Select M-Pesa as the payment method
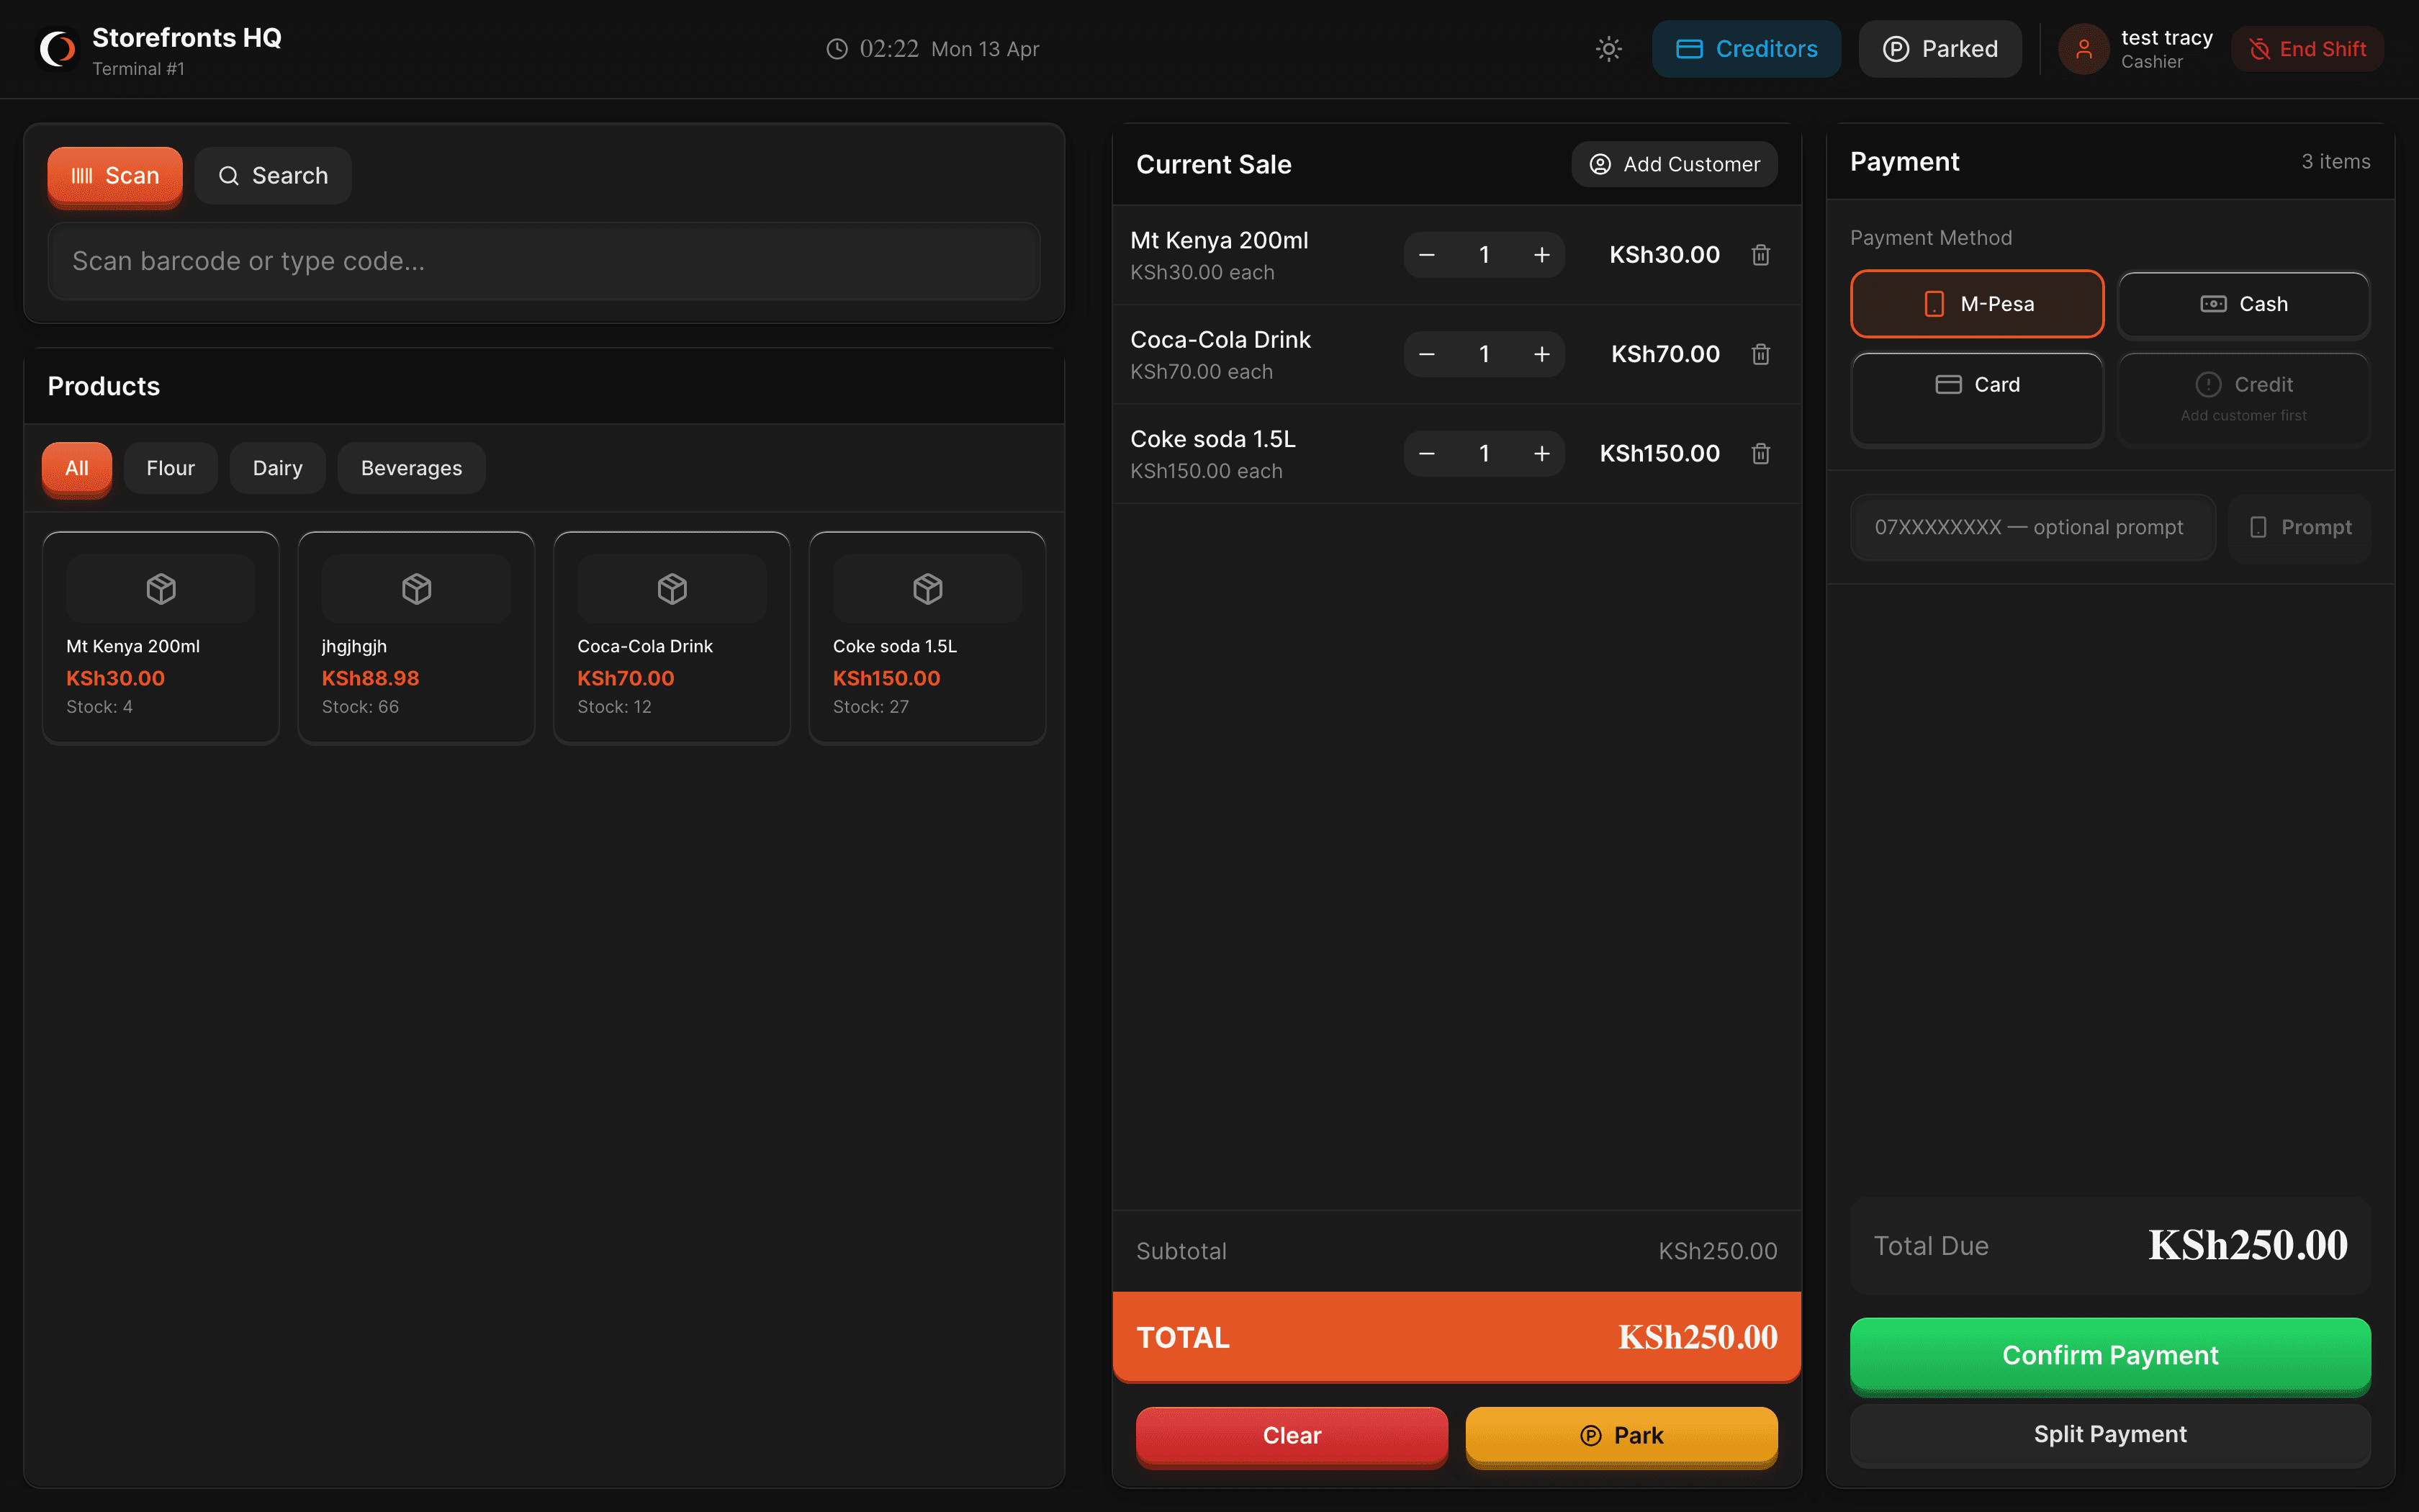Viewport: 2419px width, 1512px height. (1976, 304)
